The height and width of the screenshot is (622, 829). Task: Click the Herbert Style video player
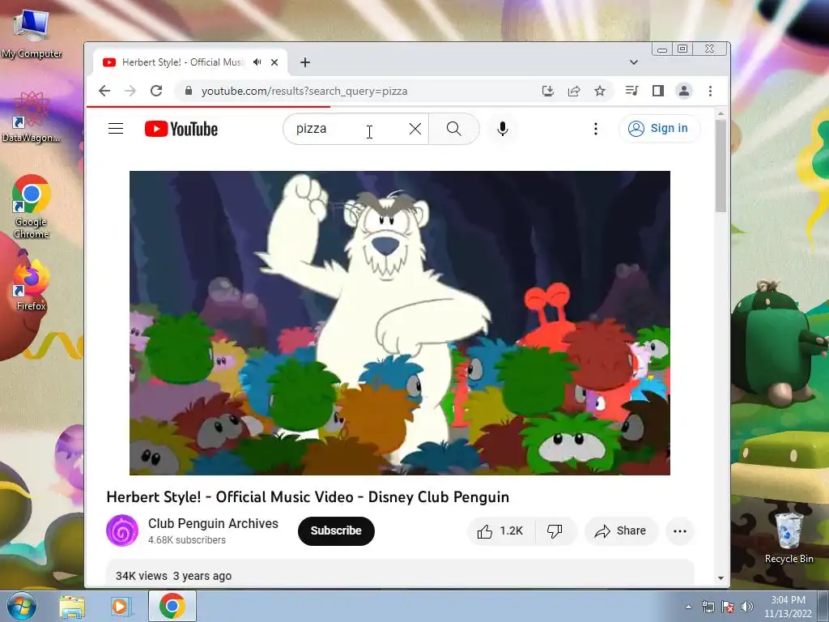[x=400, y=322]
